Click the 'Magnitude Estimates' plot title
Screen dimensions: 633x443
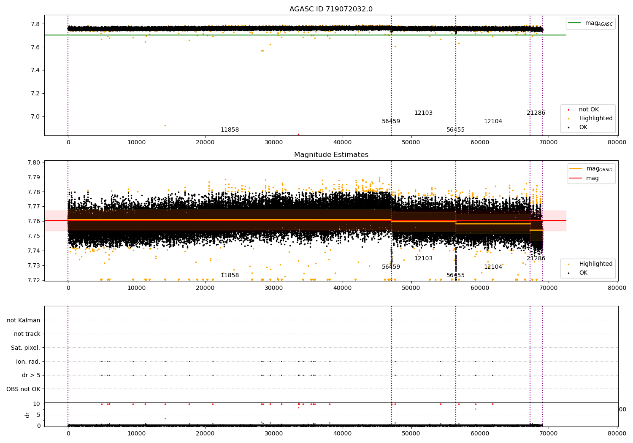[331, 155]
